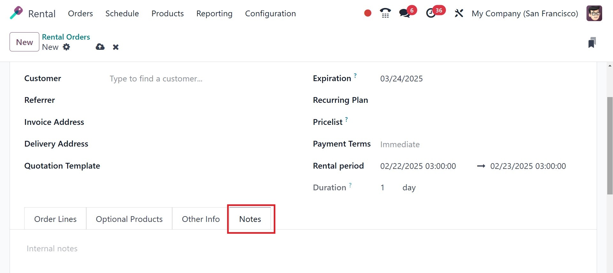Discard changes with the X icon
Viewport: 613px width, 273px height.
click(x=116, y=47)
